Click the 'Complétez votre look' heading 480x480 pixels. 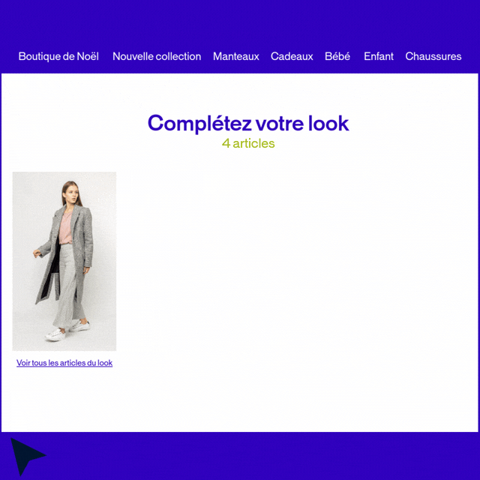pos(248,123)
